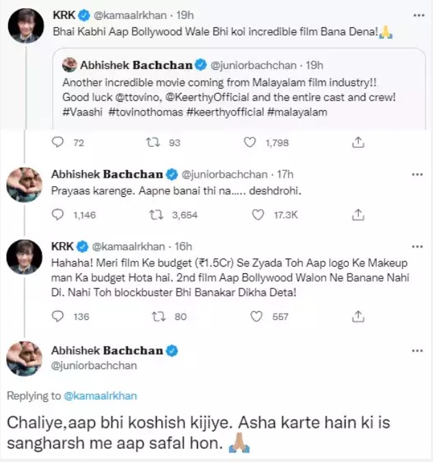
Task: Open more options on KRK's "Hahaha!" tweet
Action: click(x=417, y=247)
